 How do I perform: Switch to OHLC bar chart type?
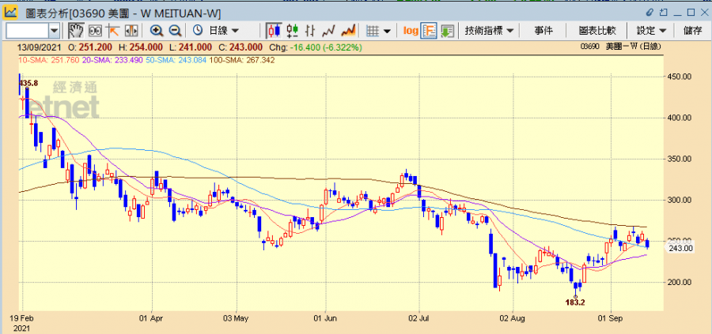(x=293, y=31)
